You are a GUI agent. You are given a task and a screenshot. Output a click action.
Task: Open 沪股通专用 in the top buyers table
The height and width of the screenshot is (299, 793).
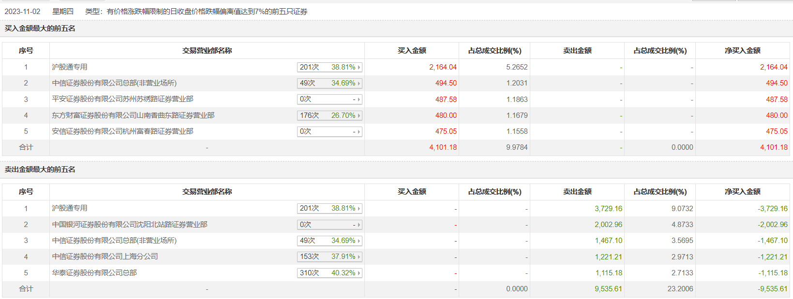[70, 67]
